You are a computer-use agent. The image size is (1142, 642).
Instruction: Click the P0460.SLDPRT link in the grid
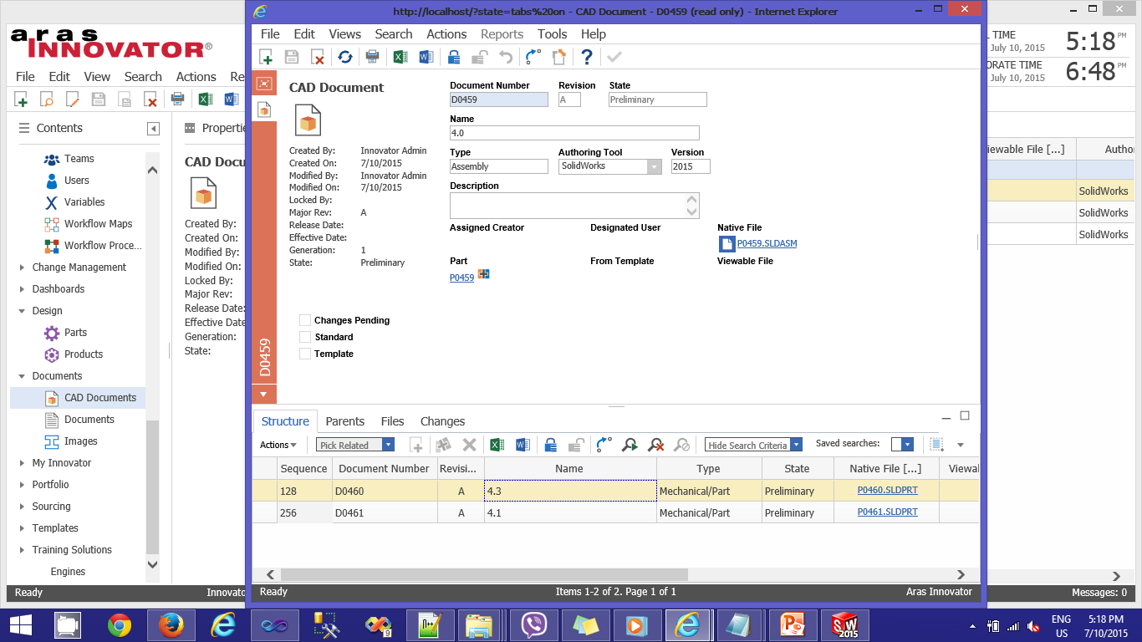pos(887,491)
